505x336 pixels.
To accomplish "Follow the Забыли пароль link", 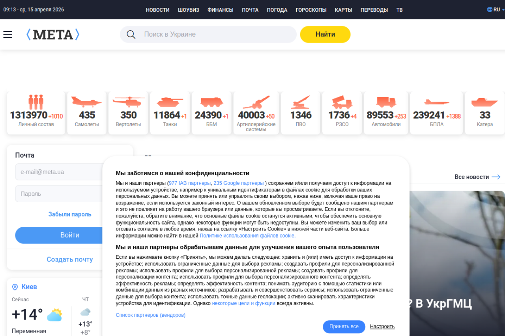I will click(70, 214).
